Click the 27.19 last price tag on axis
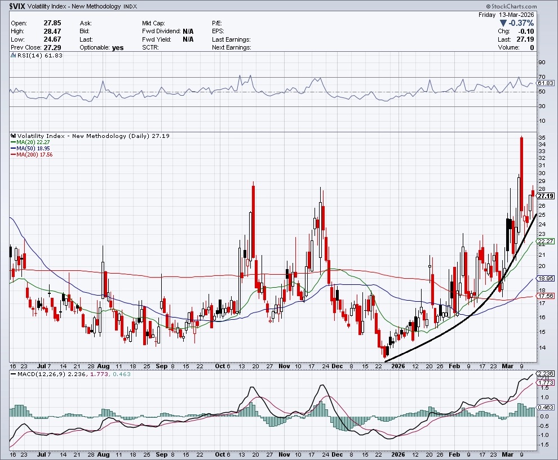Viewport: 558px width, 460px height. tap(545, 196)
